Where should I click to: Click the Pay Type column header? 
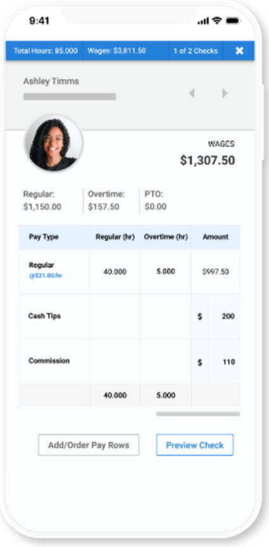pyautogui.click(x=44, y=237)
